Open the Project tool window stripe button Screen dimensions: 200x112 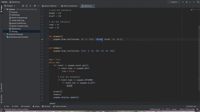pos(1,9)
